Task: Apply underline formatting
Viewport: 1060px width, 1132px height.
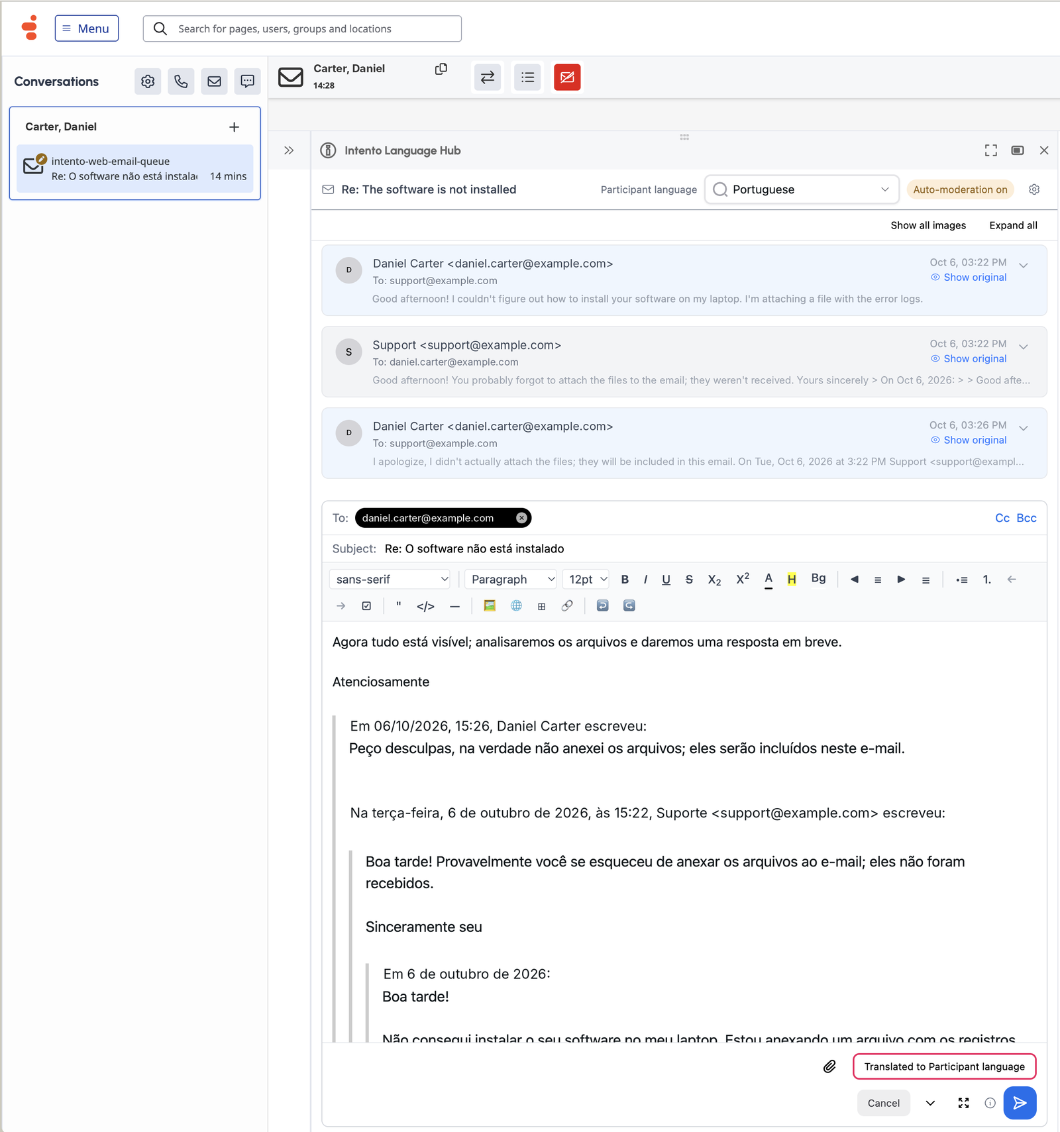Action: (666, 580)
